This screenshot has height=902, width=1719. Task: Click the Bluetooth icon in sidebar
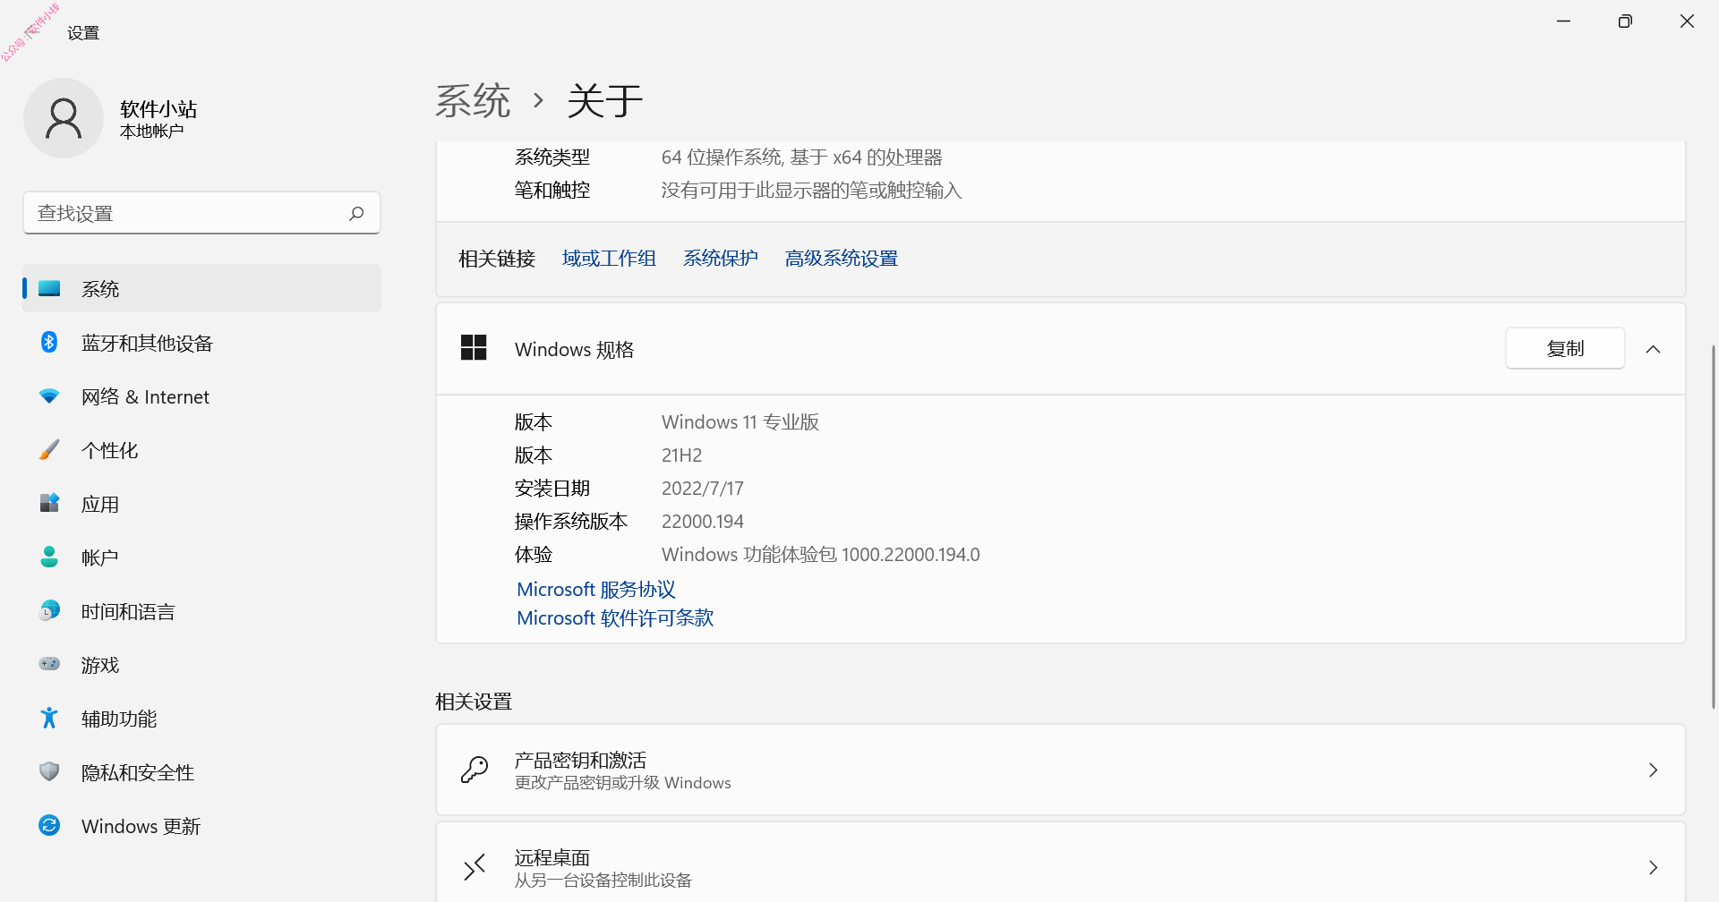[49, 342]
